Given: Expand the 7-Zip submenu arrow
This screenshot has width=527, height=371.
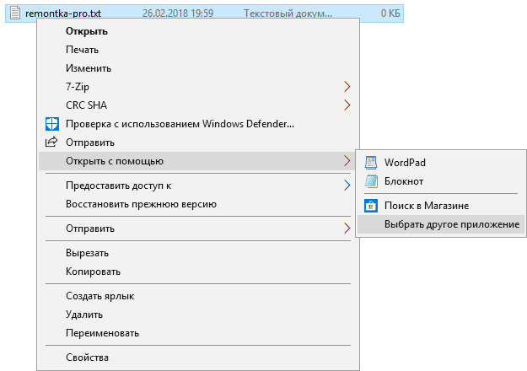Looking at the screenshot, I should coord(347,86).
